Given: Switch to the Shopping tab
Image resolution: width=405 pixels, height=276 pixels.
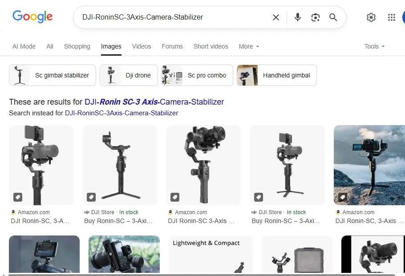Looking at the screenshot, I should [77, 46].
